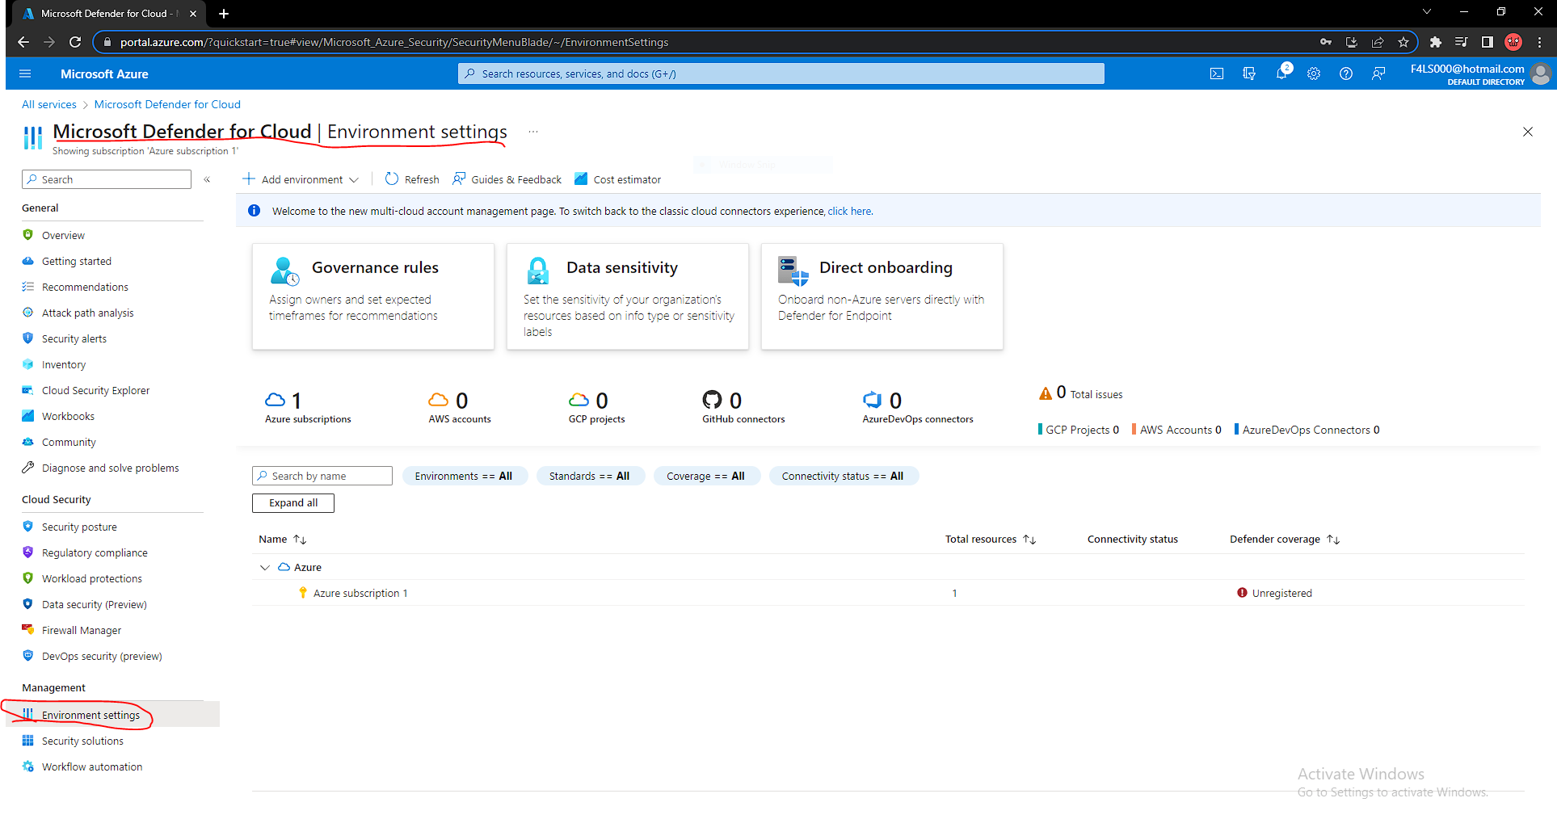The image size is (1557, 840).
Task: Click the GitHub connectors count tile
Action: pos(743,407)
